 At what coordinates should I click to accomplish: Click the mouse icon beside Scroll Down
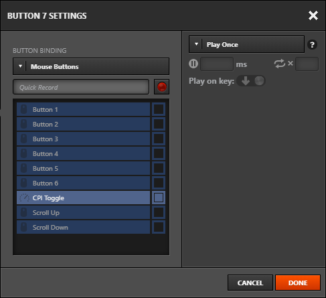pyautogui.click(x=24, y=227)
